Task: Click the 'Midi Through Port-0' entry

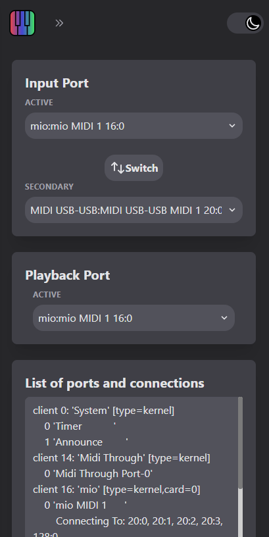Action: point(99,474)
